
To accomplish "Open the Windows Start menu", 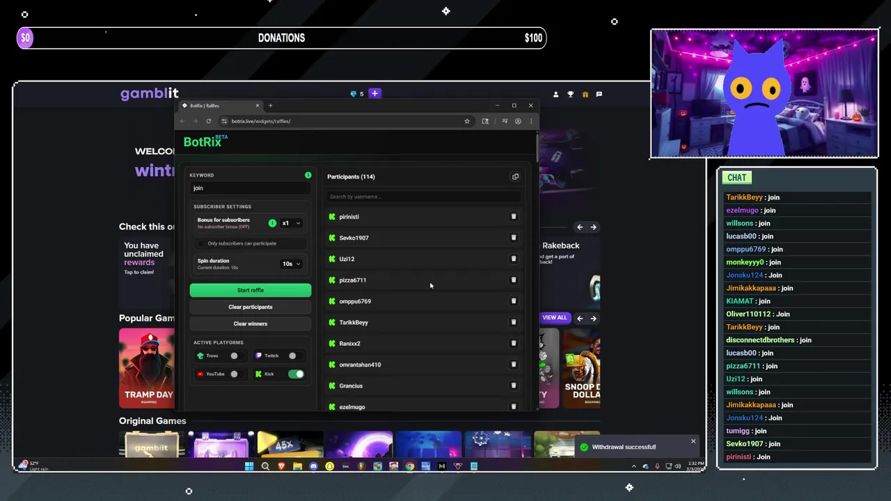I will pos(249,466).
